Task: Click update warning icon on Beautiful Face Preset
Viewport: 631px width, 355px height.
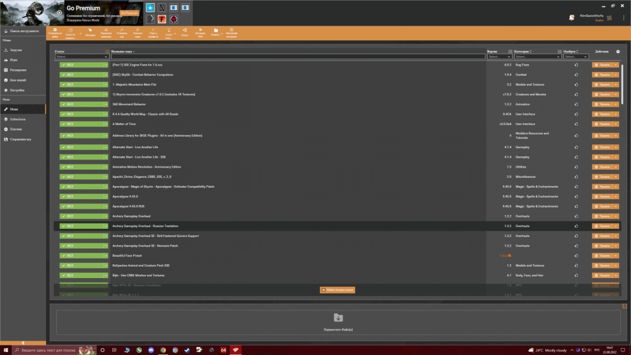Action: click(x=509, y=256)
